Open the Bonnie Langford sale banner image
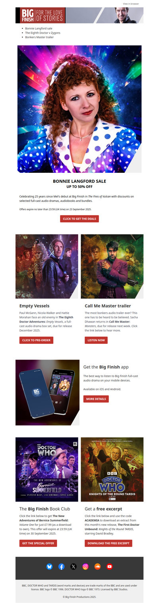Viewport: 159px width, 603px height. (79, 109)
